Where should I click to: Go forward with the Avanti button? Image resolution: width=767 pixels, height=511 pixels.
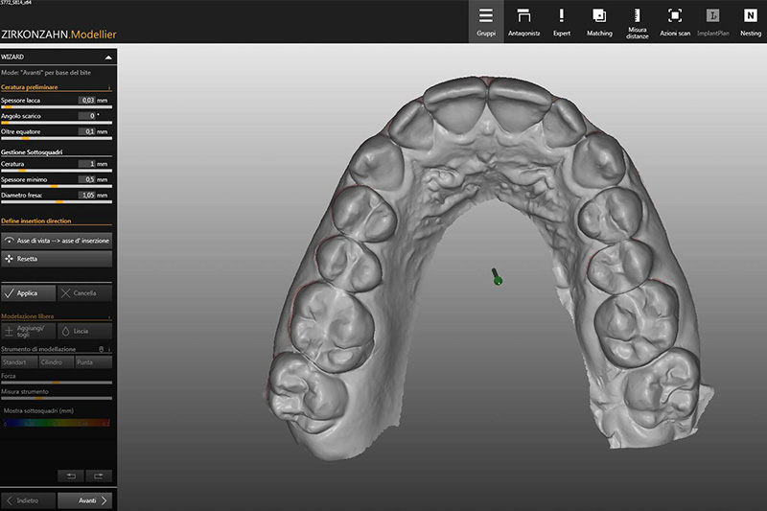(84, 499)
